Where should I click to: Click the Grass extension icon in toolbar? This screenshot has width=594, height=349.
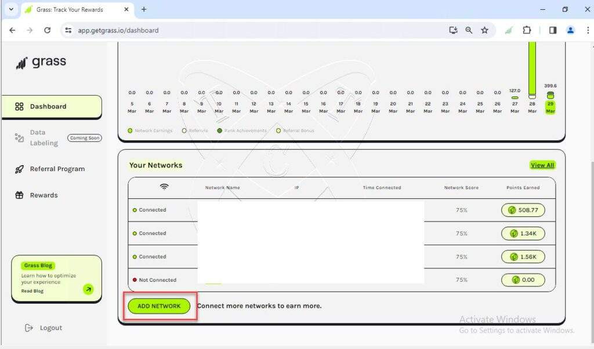508,30
